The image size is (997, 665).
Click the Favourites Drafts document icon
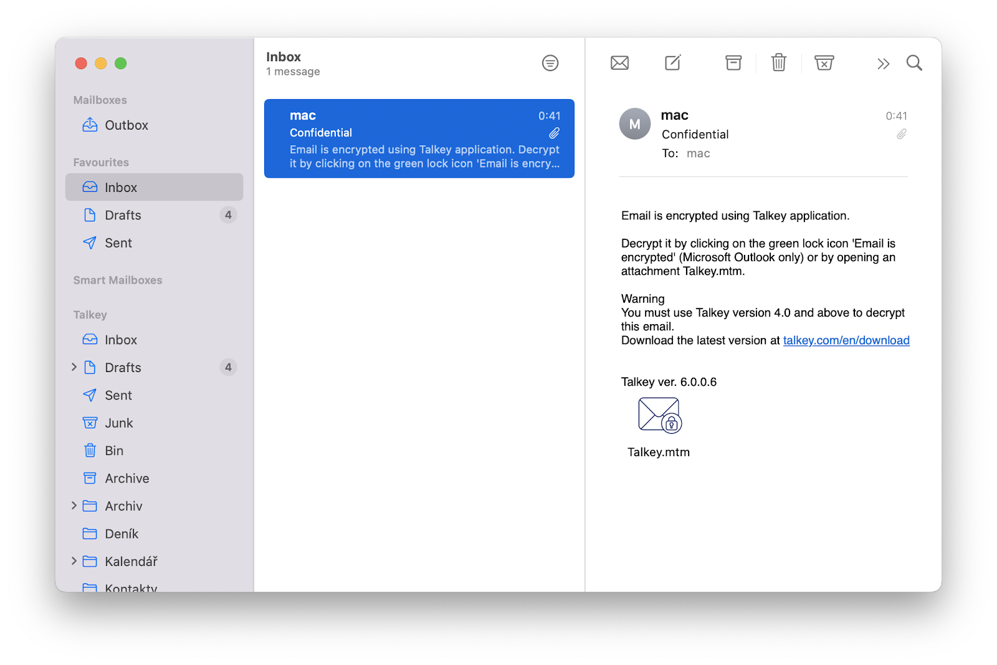[x=90, y=215]
